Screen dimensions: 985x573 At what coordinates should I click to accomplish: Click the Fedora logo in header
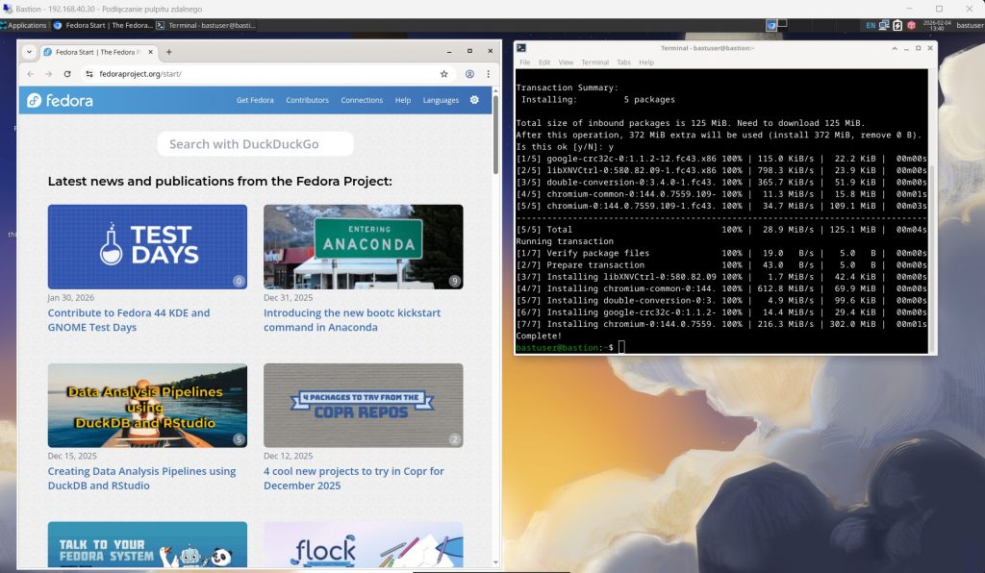pos(60,100)
